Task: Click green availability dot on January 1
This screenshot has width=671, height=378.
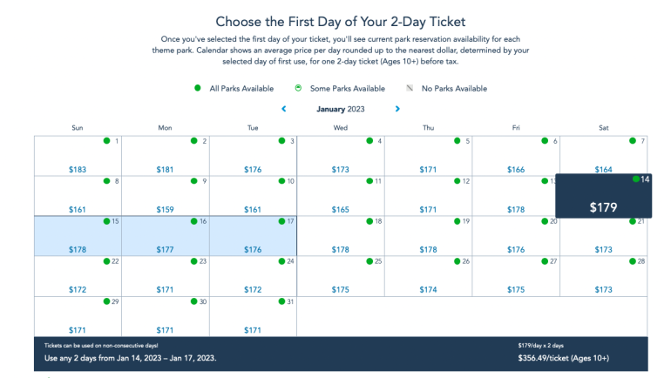Action: click(106, 140)
